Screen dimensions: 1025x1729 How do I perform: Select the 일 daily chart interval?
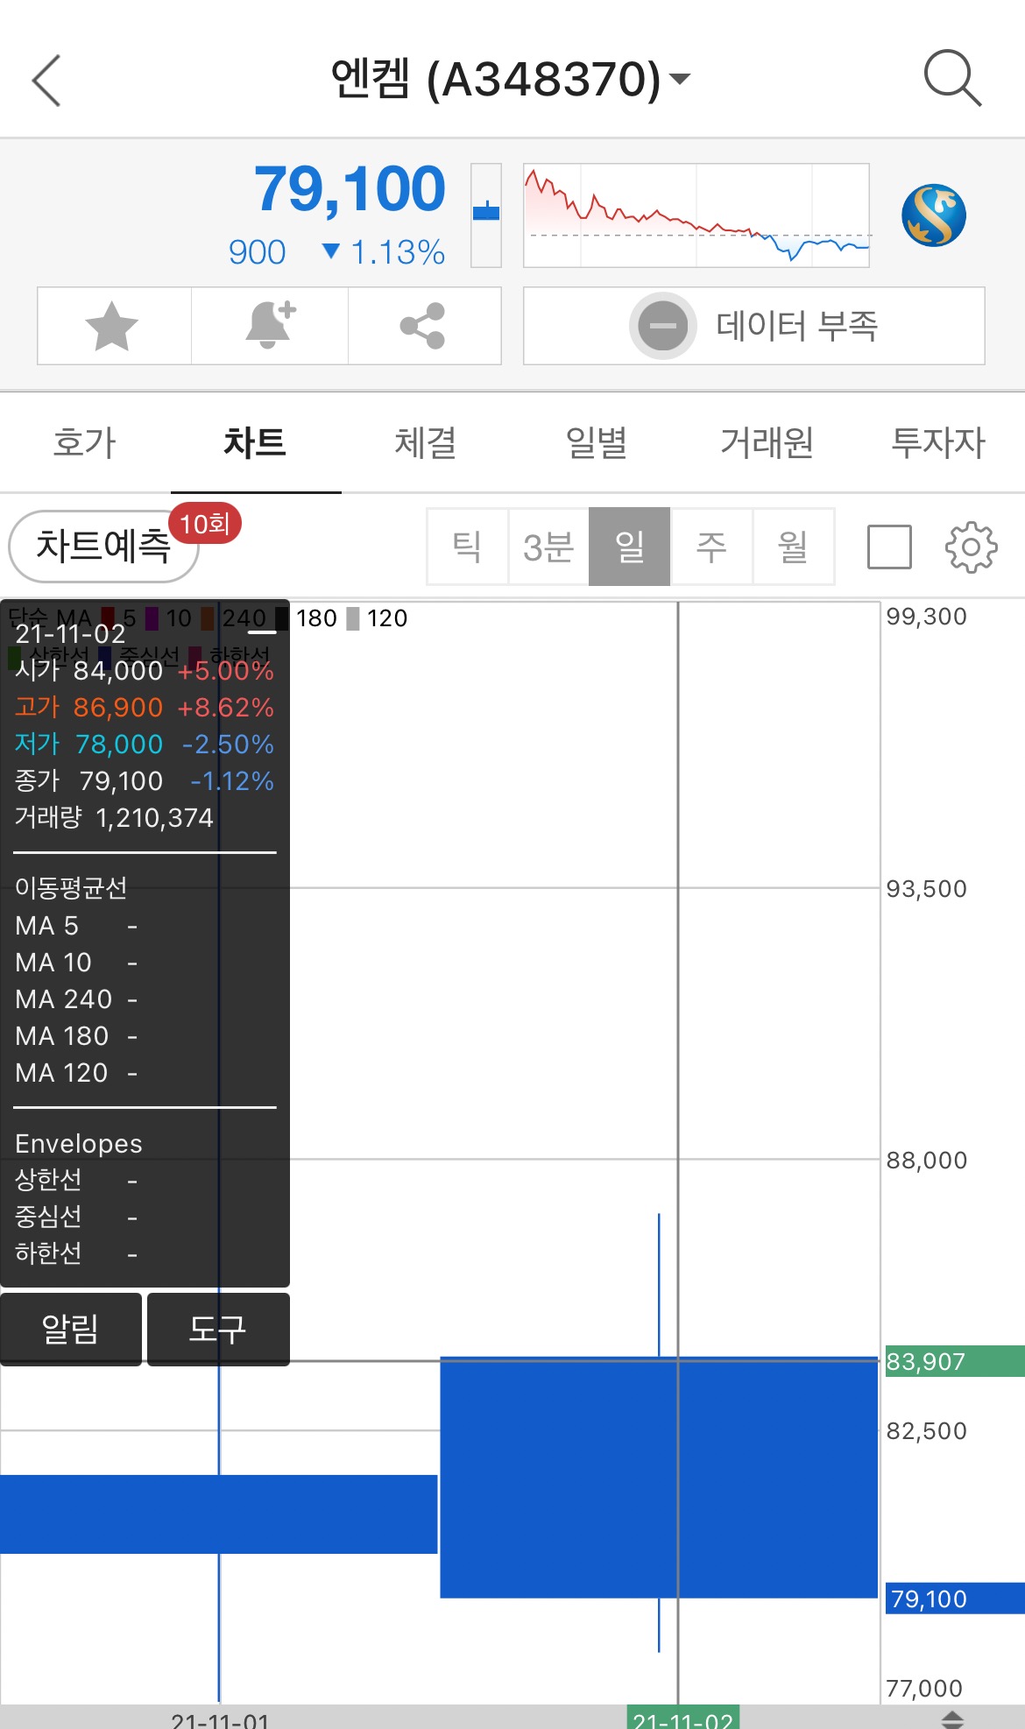coord(630,547)
